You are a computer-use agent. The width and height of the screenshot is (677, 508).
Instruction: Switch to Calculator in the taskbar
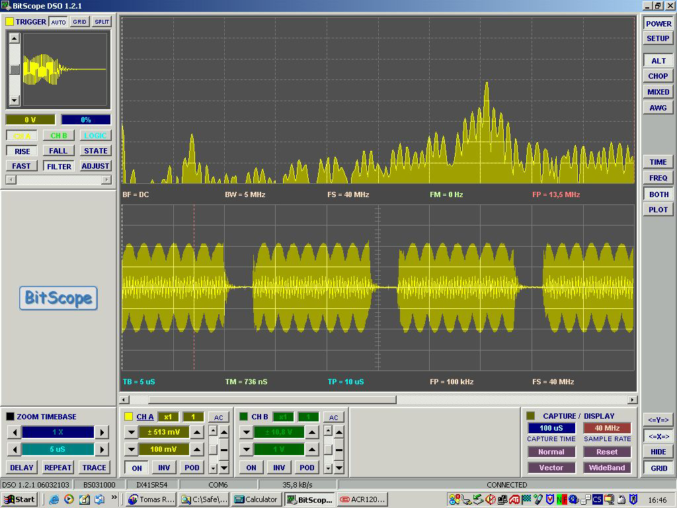(256, 499)
